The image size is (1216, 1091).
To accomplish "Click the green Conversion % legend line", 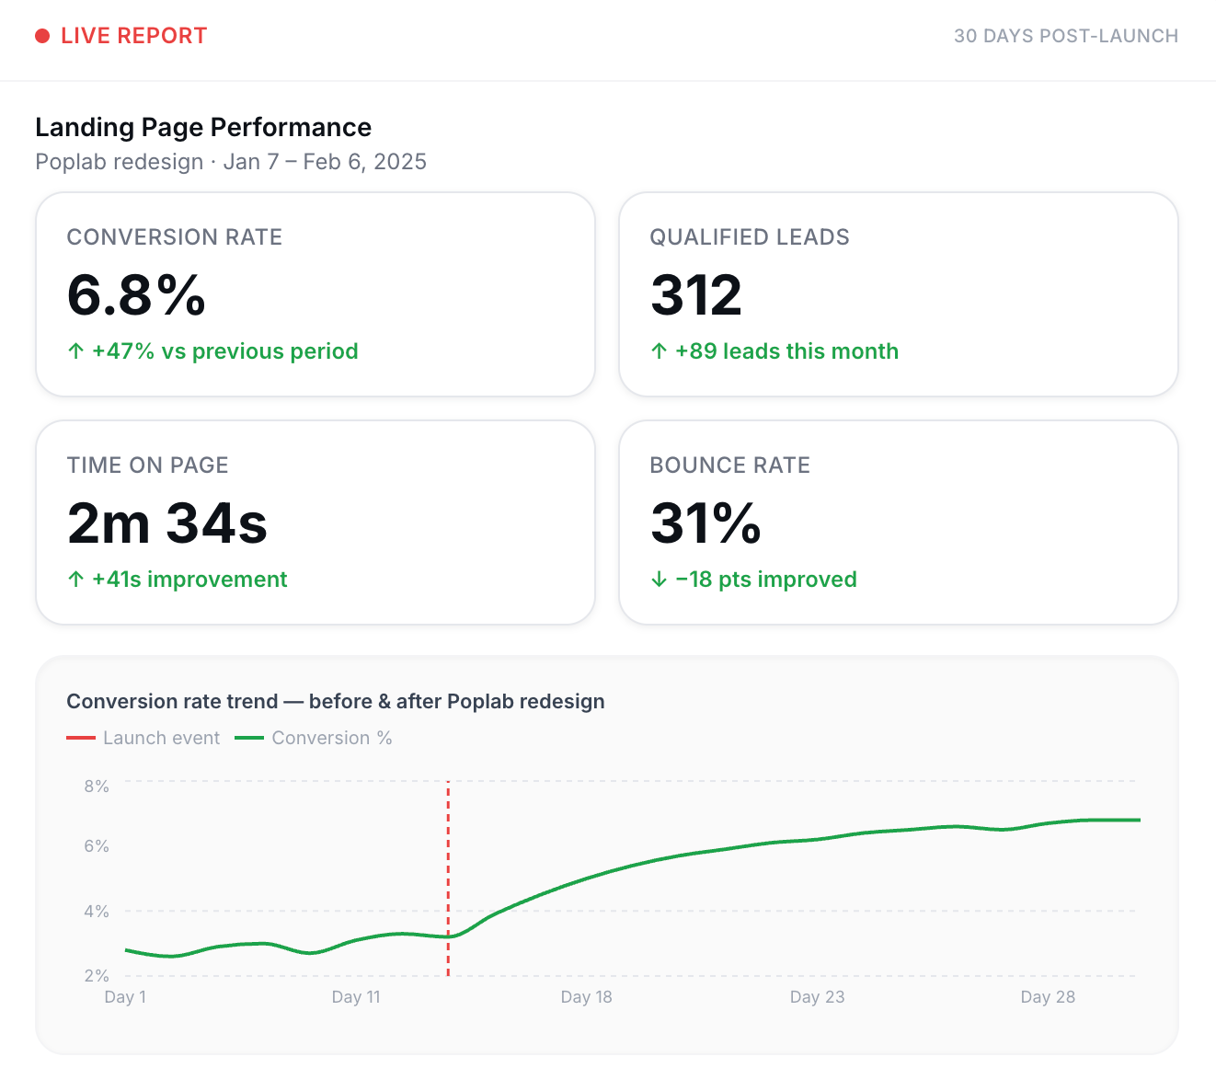I will (x=249, y=738).
